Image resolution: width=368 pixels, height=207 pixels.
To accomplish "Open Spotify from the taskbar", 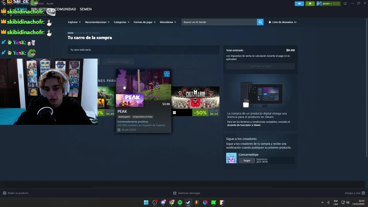I will [180, 202].
